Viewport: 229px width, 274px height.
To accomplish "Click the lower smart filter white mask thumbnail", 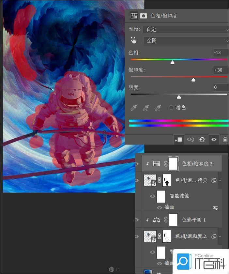I will pos(161,252).
